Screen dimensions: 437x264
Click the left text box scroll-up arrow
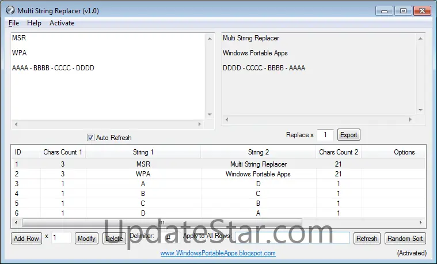pyautogui.click(x=210, y=39)
